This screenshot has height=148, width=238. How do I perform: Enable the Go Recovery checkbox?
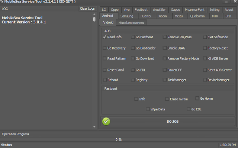[104, 48]
